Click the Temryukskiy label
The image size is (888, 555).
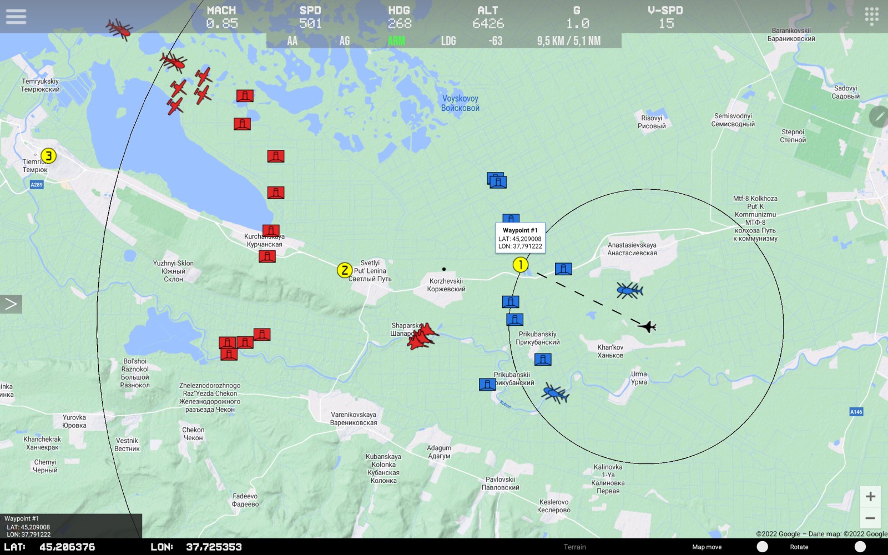coord(40,85)
